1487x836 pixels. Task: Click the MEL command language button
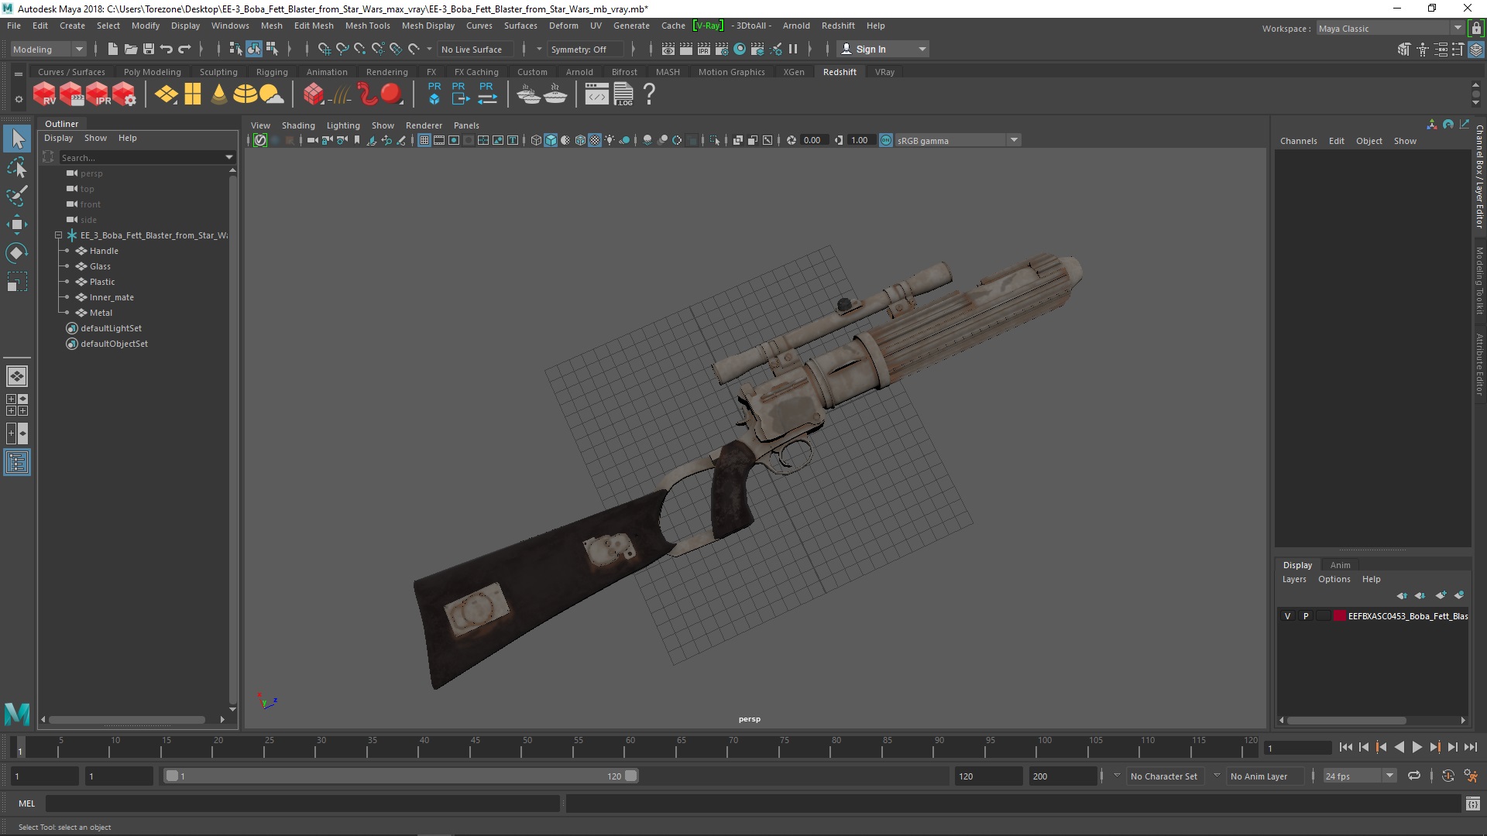coord(27,803)
